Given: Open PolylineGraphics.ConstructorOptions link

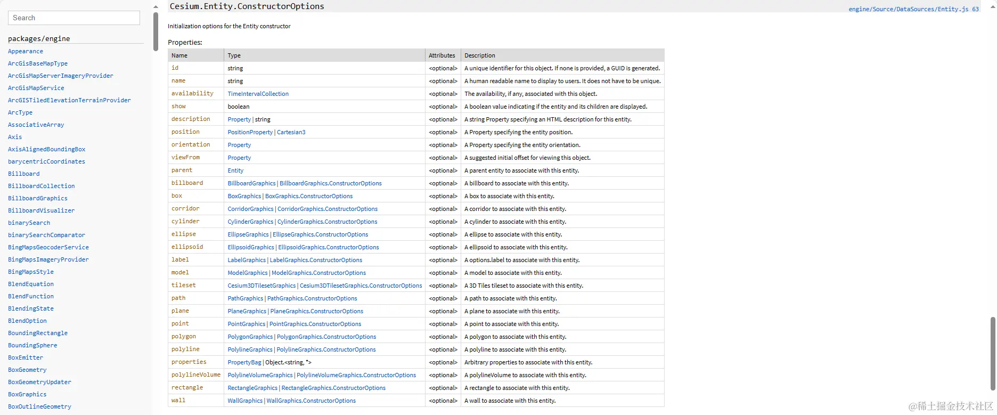Looking at the screenshot, I should point(326,349).
